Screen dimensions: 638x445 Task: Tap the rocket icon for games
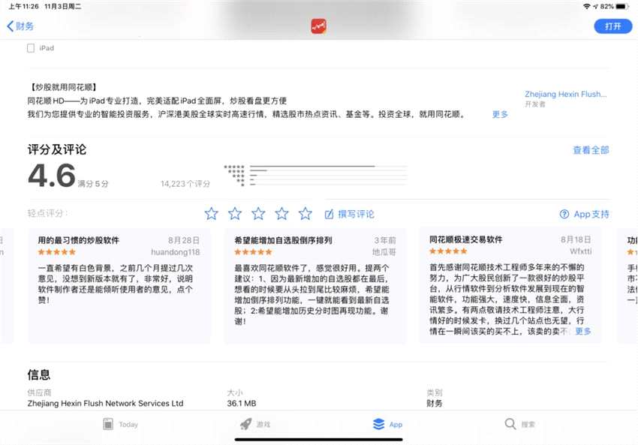pos(245,424)
